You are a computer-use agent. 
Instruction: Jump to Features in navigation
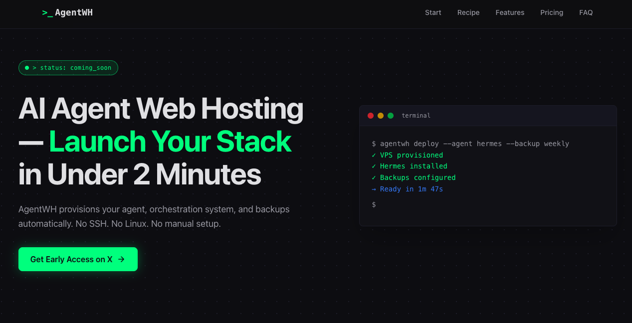[x=510, y=12]
